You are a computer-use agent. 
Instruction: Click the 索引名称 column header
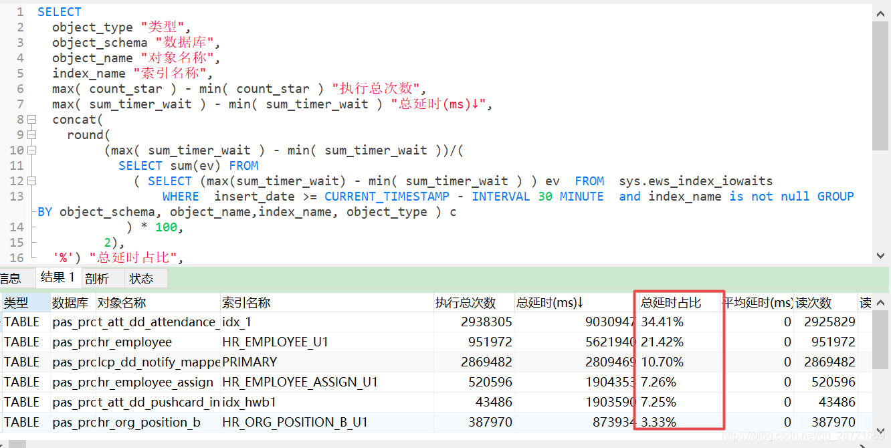327,303
